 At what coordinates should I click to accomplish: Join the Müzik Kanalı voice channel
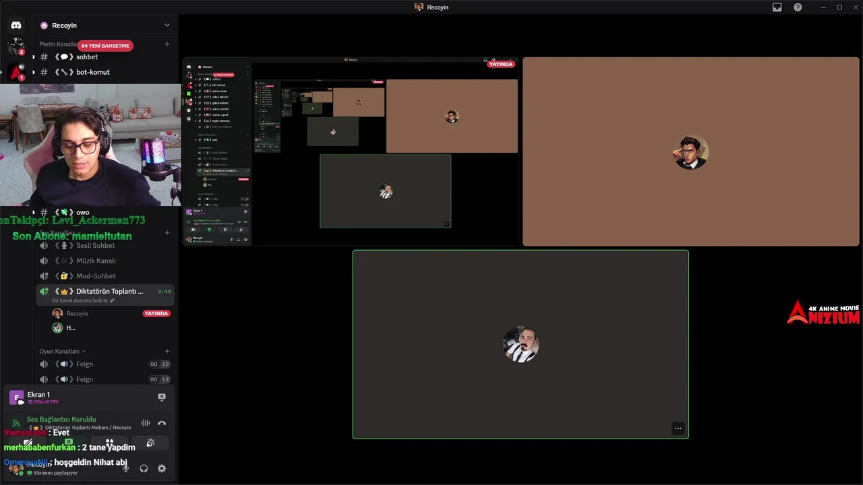click(105, 261)
